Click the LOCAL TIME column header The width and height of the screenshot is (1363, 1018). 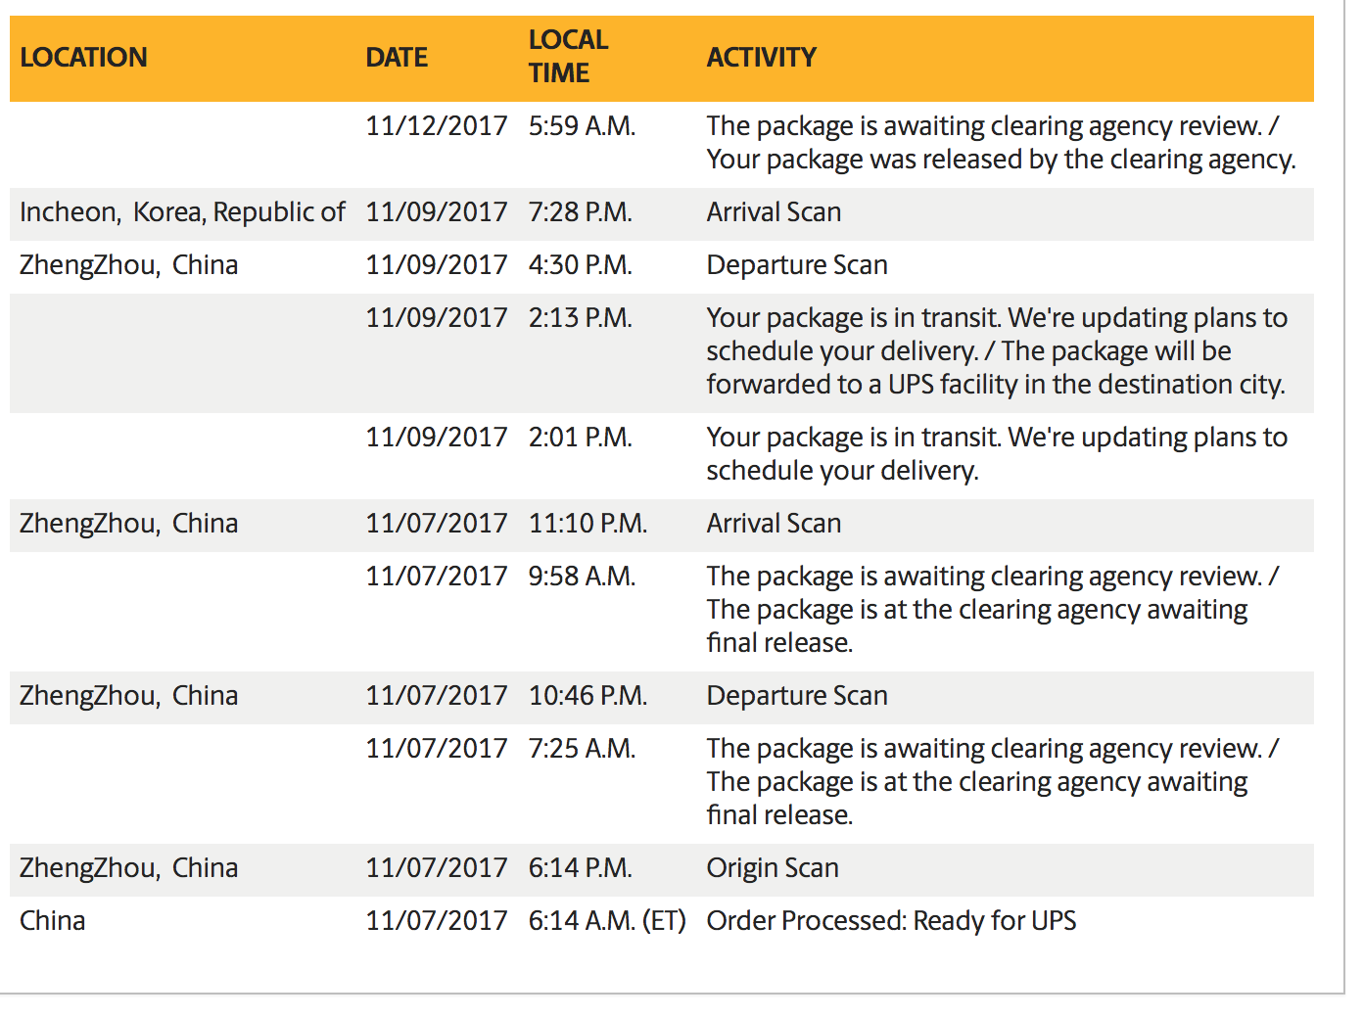point(568,57)
